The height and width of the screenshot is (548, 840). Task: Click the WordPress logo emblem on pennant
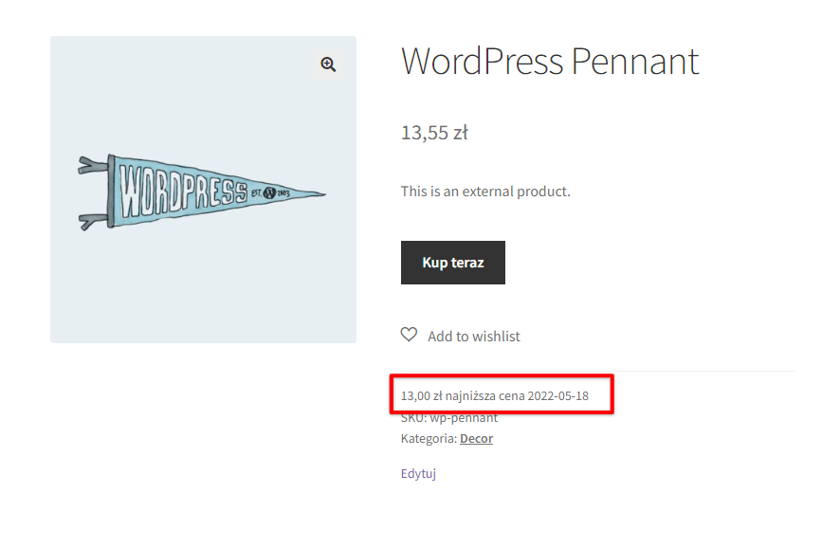(x=269, y=192)
